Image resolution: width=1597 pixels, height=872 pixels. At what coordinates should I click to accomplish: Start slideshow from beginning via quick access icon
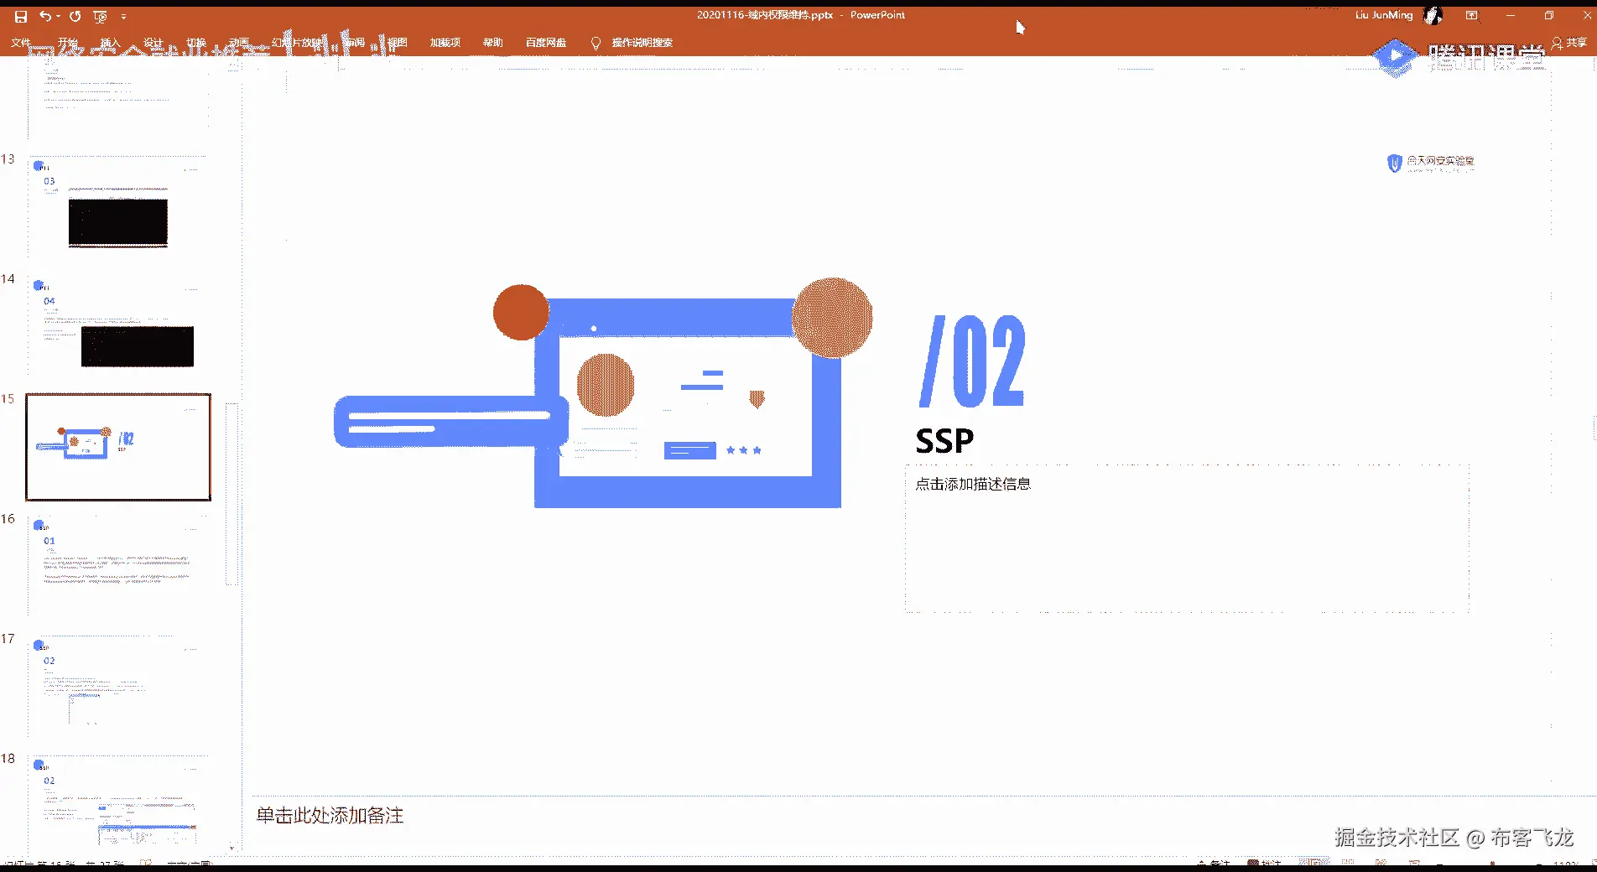[x=100, y=16]
